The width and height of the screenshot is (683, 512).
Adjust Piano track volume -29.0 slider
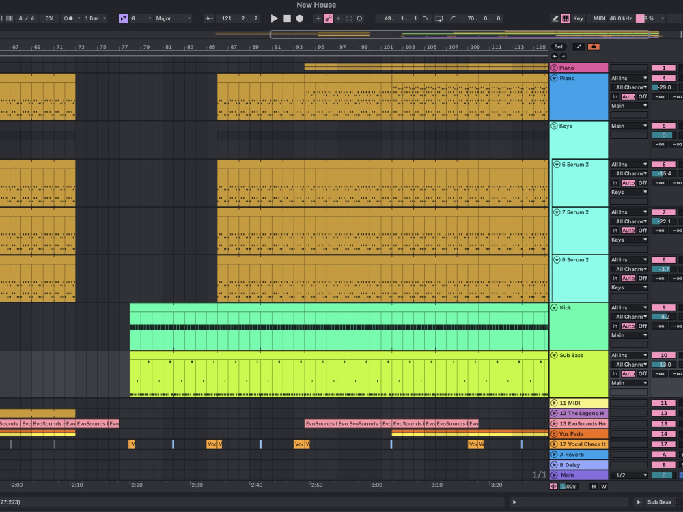[664, 87]
